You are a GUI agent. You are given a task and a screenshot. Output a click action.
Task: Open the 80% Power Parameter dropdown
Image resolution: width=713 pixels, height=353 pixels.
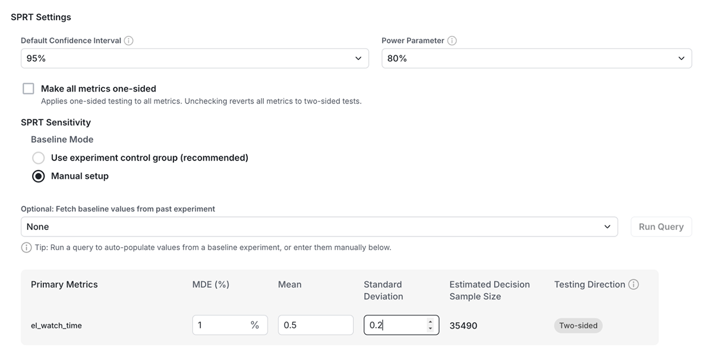[x=537, y=58]
